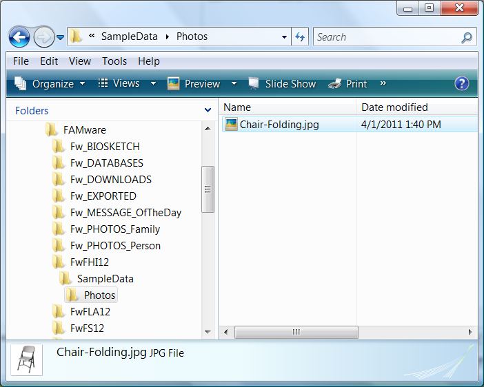The image size is (484, 387).
Task: Click the Folders pane header label
Action: 32,110
